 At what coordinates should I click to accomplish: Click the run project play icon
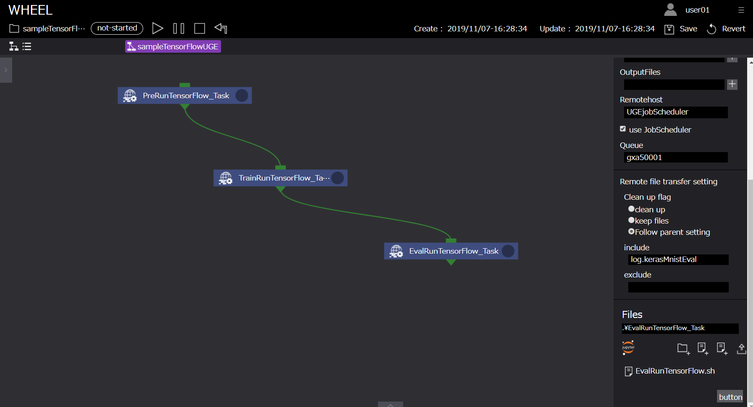tap(157, 28)
